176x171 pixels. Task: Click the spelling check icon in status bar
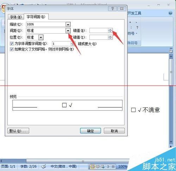click(44, 166)
